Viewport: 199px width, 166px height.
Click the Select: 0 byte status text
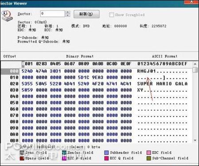86,147
